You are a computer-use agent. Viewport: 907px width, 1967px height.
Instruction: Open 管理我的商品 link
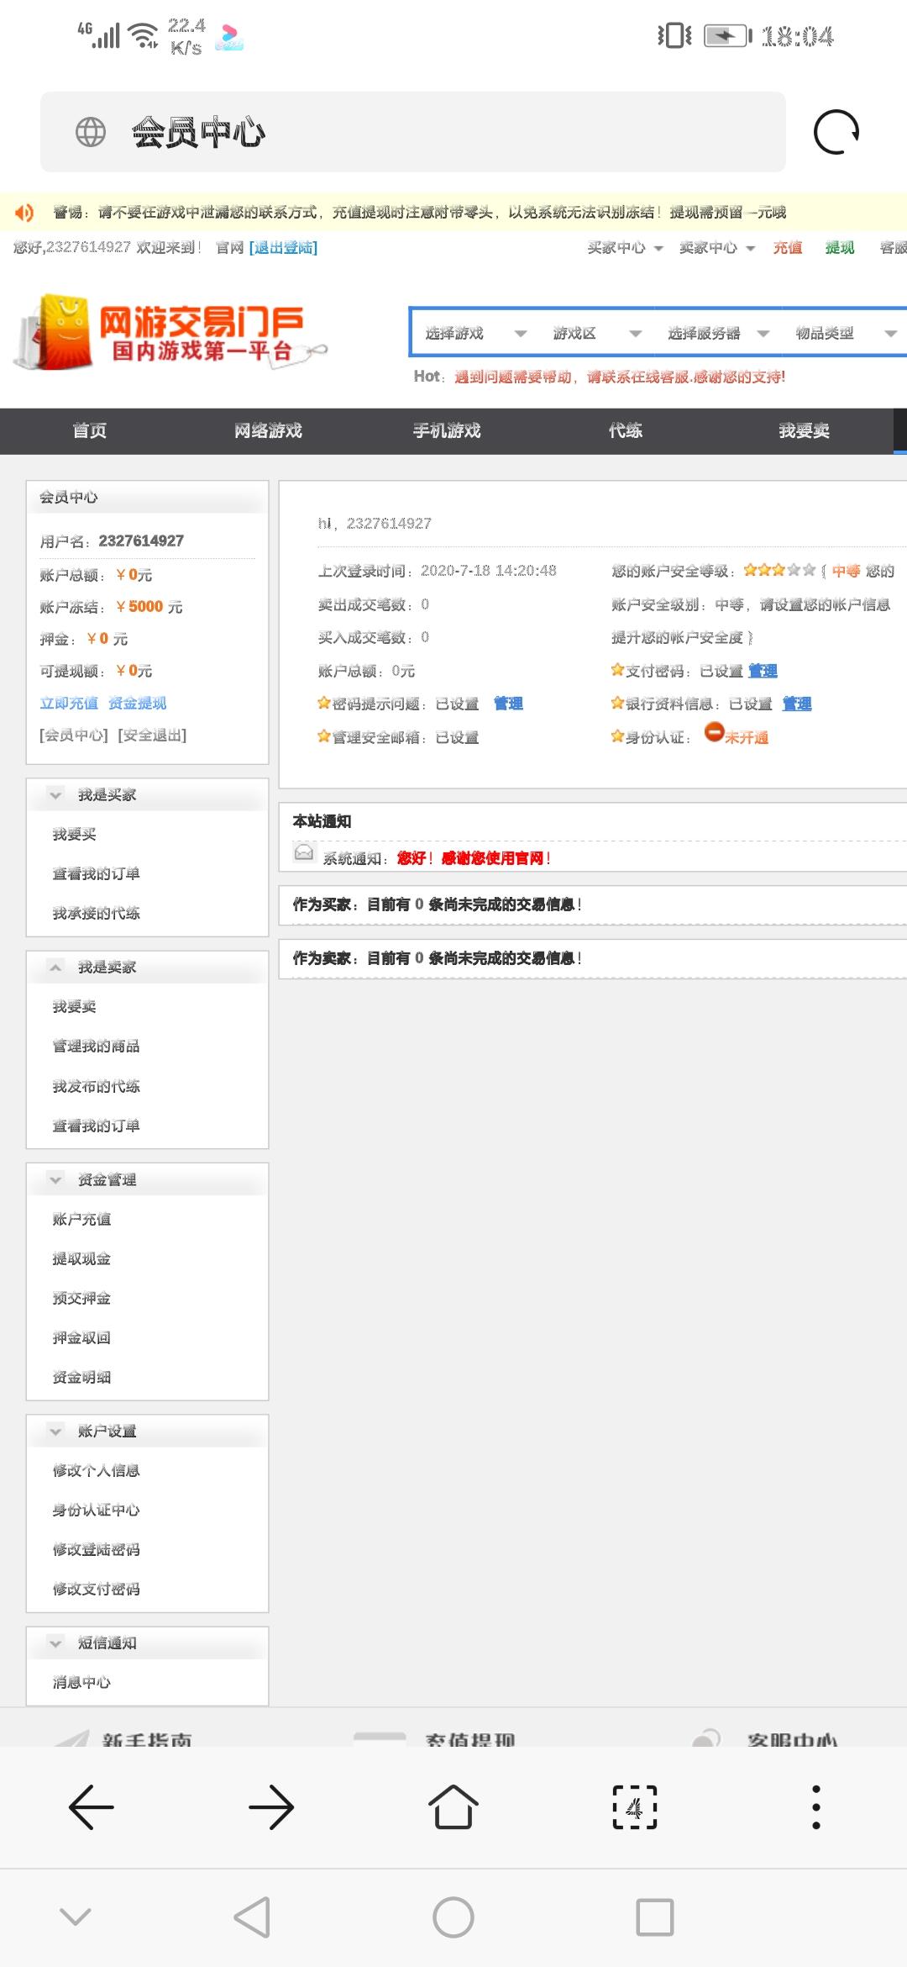coord(96,1046)
